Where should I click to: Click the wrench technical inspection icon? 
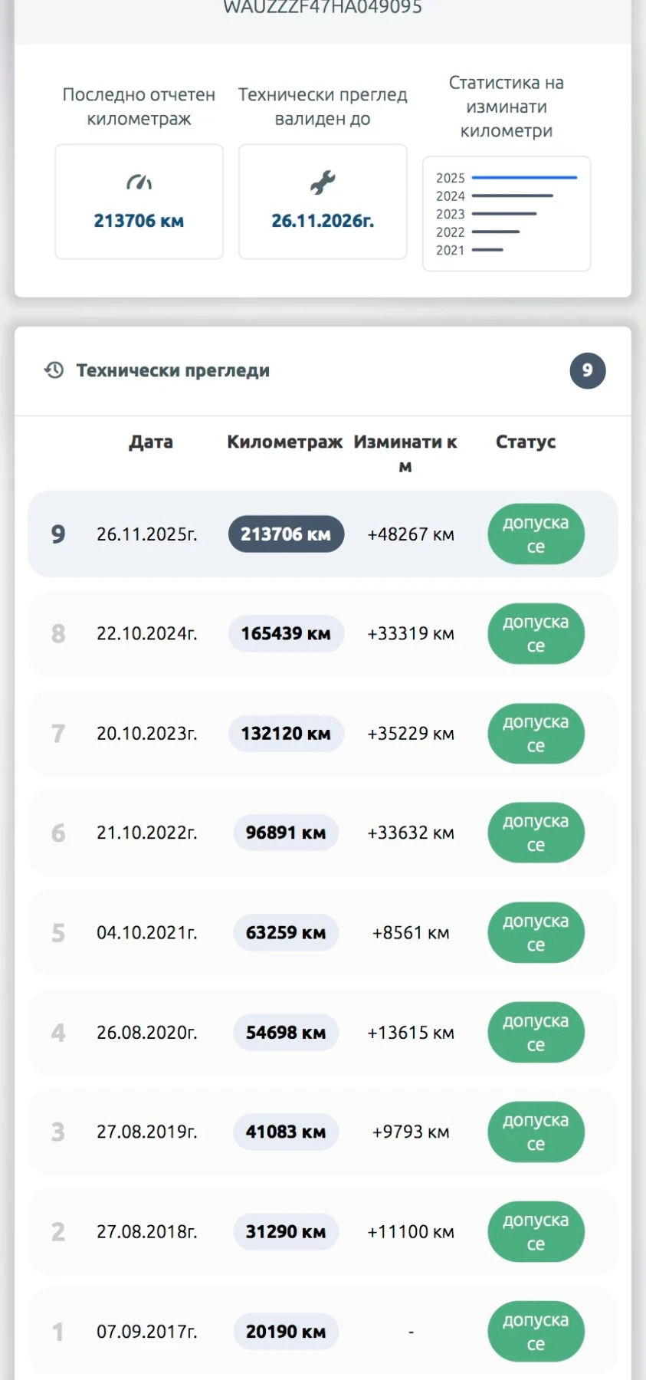[323, 182]
